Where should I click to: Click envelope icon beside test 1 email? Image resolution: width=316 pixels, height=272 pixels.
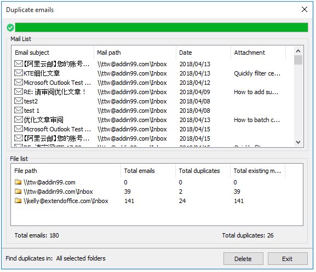tap(19, 111)
